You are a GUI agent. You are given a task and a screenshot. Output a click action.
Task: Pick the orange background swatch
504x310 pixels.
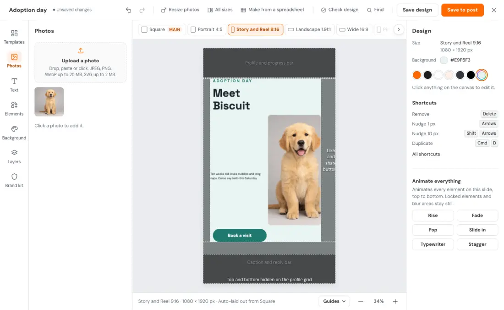(416, 75)
